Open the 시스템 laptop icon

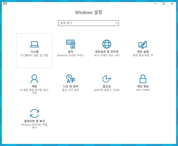(x=35, y=44)
